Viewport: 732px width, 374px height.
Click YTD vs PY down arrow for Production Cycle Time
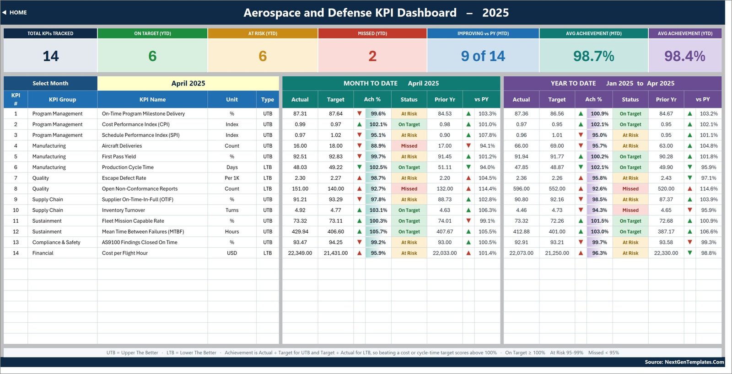690,167
